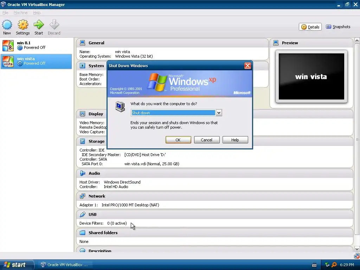Click the Shared folders section folder icon

coord(82,233)
